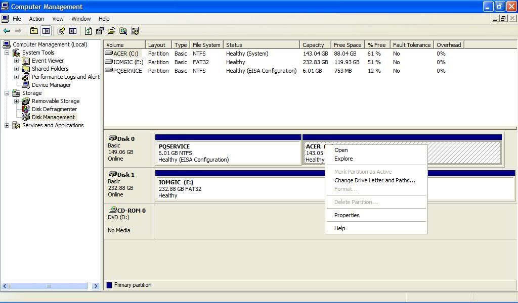Choose Properties from the context menu

pyautogui.click(x=376, y=215)
